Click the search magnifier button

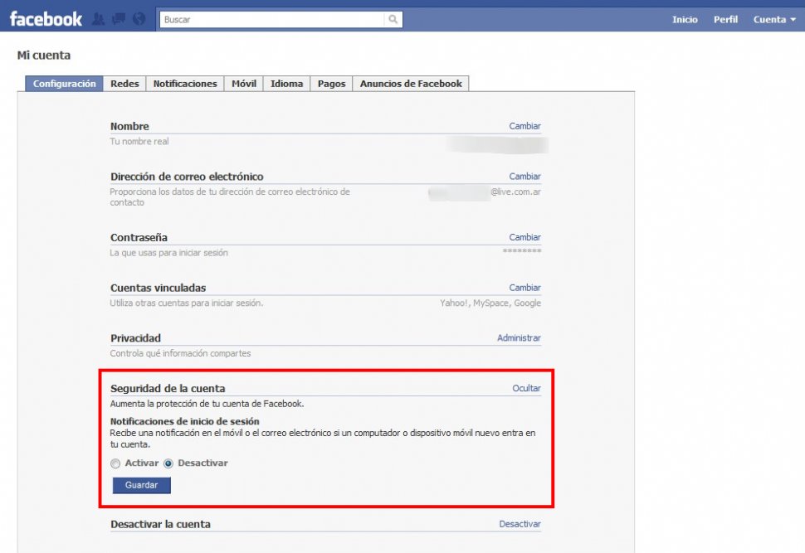393,19
